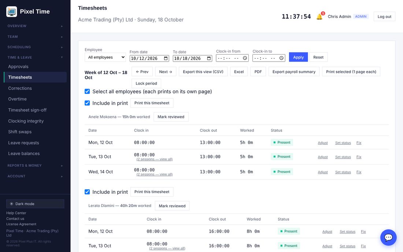
Task: Click the ADMIN badge next to Chris Admin
Action: click(361, 16)
